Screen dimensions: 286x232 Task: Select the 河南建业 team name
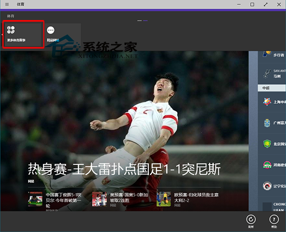[279, 165]
